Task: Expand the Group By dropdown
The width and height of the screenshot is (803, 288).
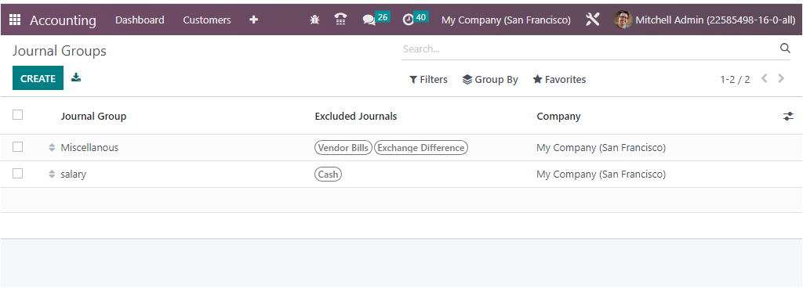Action: tap(490, 80)
